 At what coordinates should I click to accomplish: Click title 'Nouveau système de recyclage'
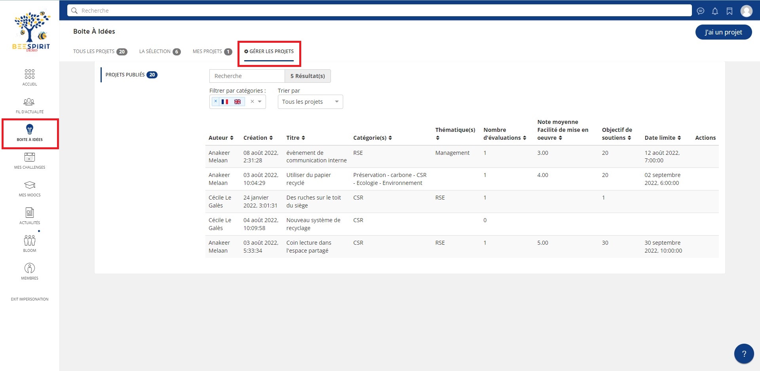click(313, 224)
